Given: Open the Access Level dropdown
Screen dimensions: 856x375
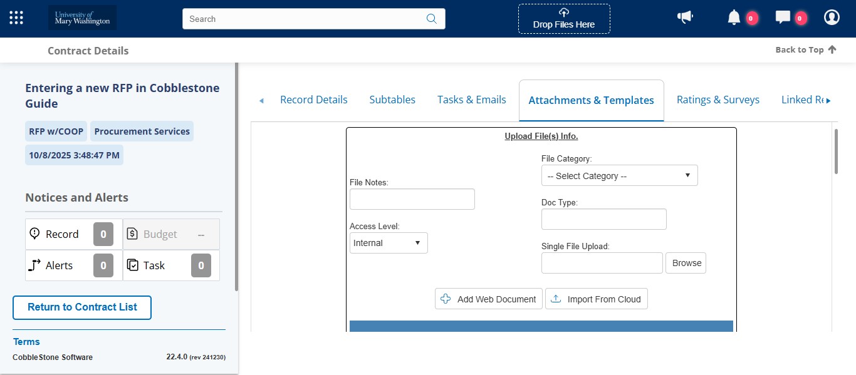Looking at the screenshot, I should click(x=387, y=243).
